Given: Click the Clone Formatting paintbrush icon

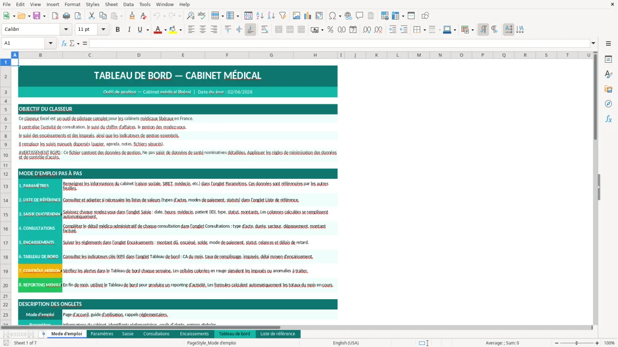Looking at the screenshot, I should 132,16.
